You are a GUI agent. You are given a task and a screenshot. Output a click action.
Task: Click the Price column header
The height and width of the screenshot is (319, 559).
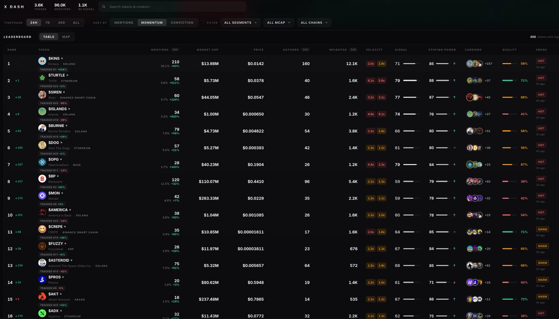259,49
